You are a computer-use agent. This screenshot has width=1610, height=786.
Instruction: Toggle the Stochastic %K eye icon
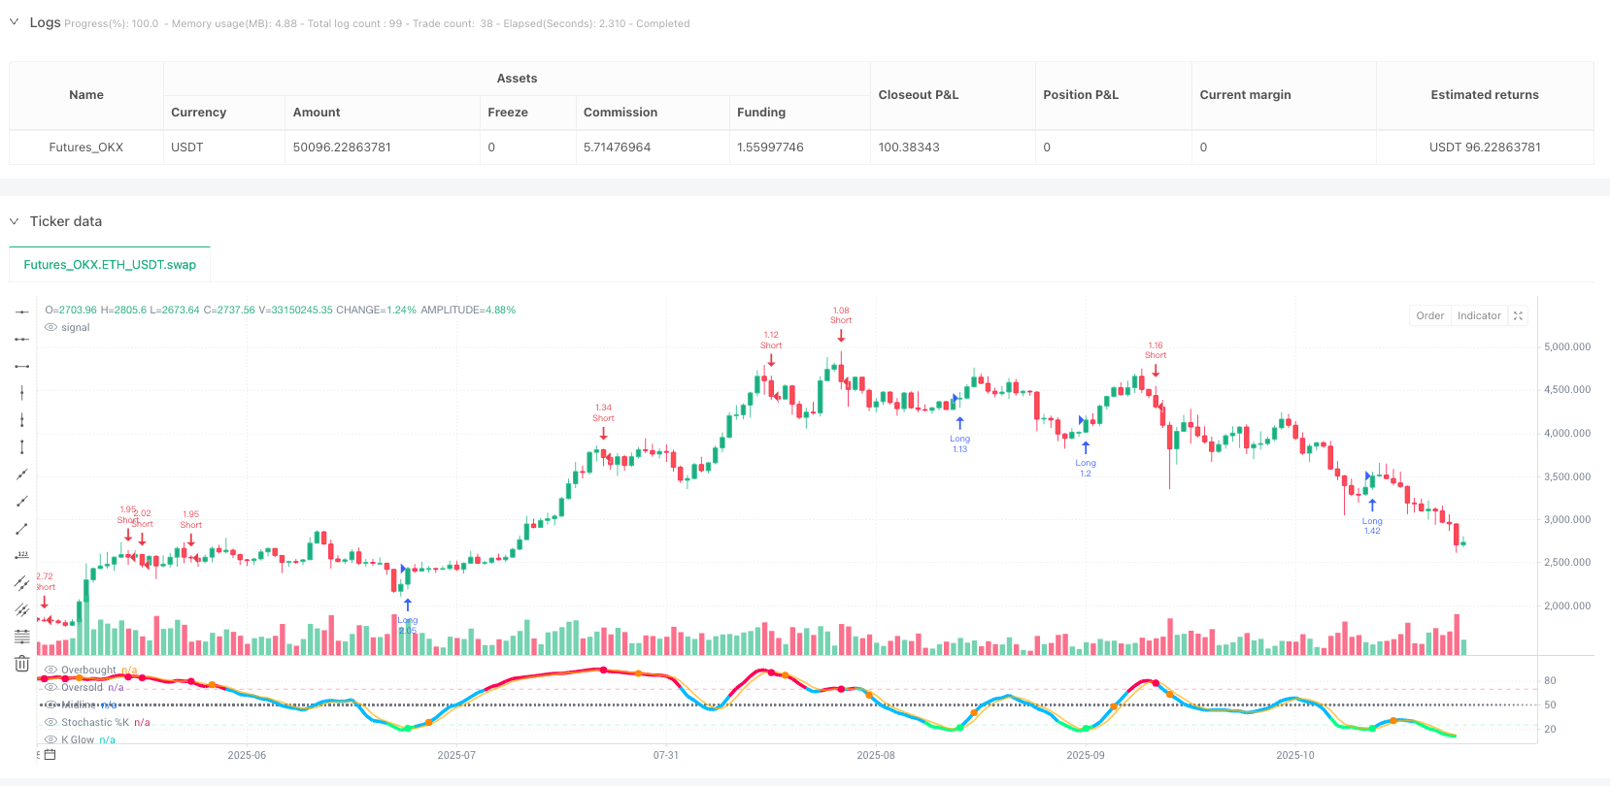[x=51, y=722]
